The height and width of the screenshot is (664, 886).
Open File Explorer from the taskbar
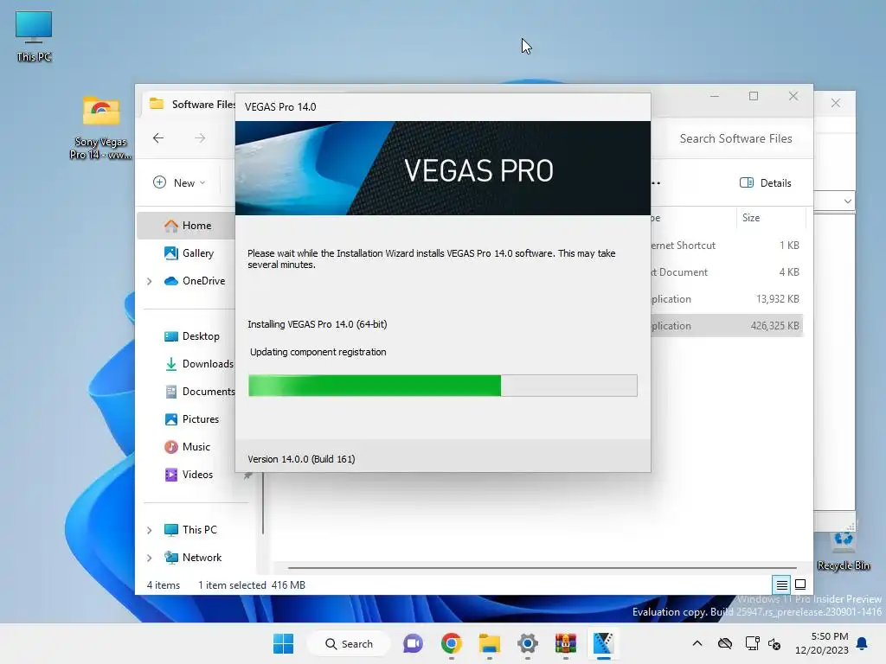pos(490,643)
